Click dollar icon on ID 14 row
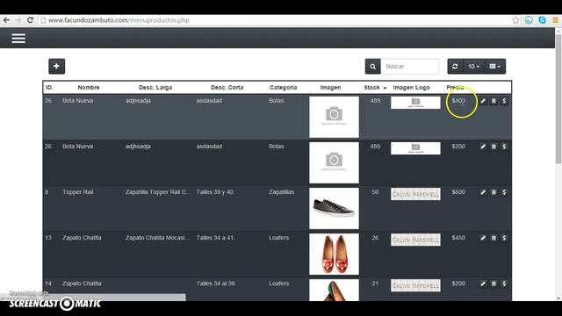The image size is (562, 316). point(504,284)
